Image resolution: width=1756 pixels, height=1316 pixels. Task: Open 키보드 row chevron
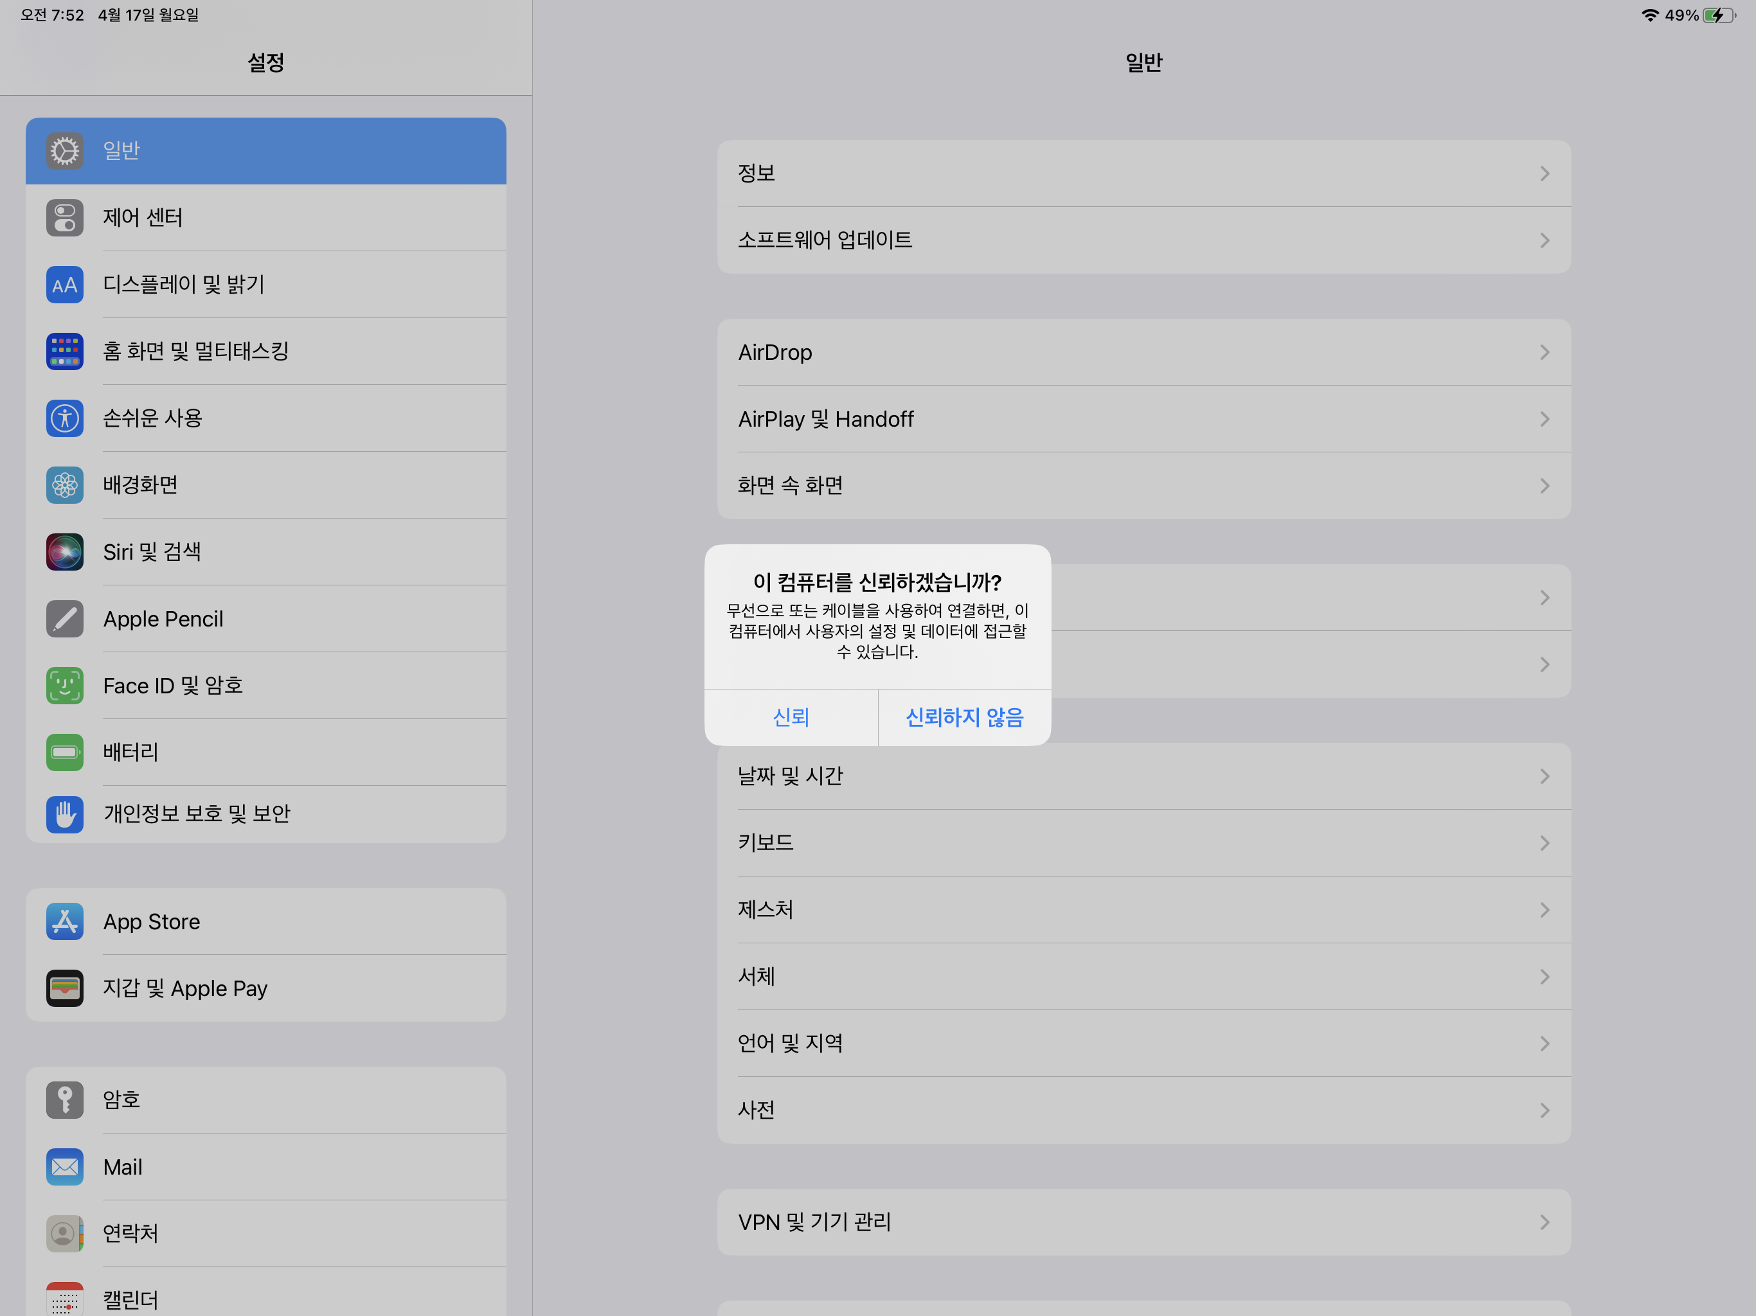click(1544, 843)
